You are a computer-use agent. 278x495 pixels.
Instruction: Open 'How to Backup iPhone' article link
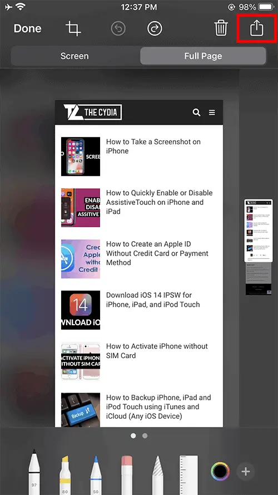click(x=158, y=406)
